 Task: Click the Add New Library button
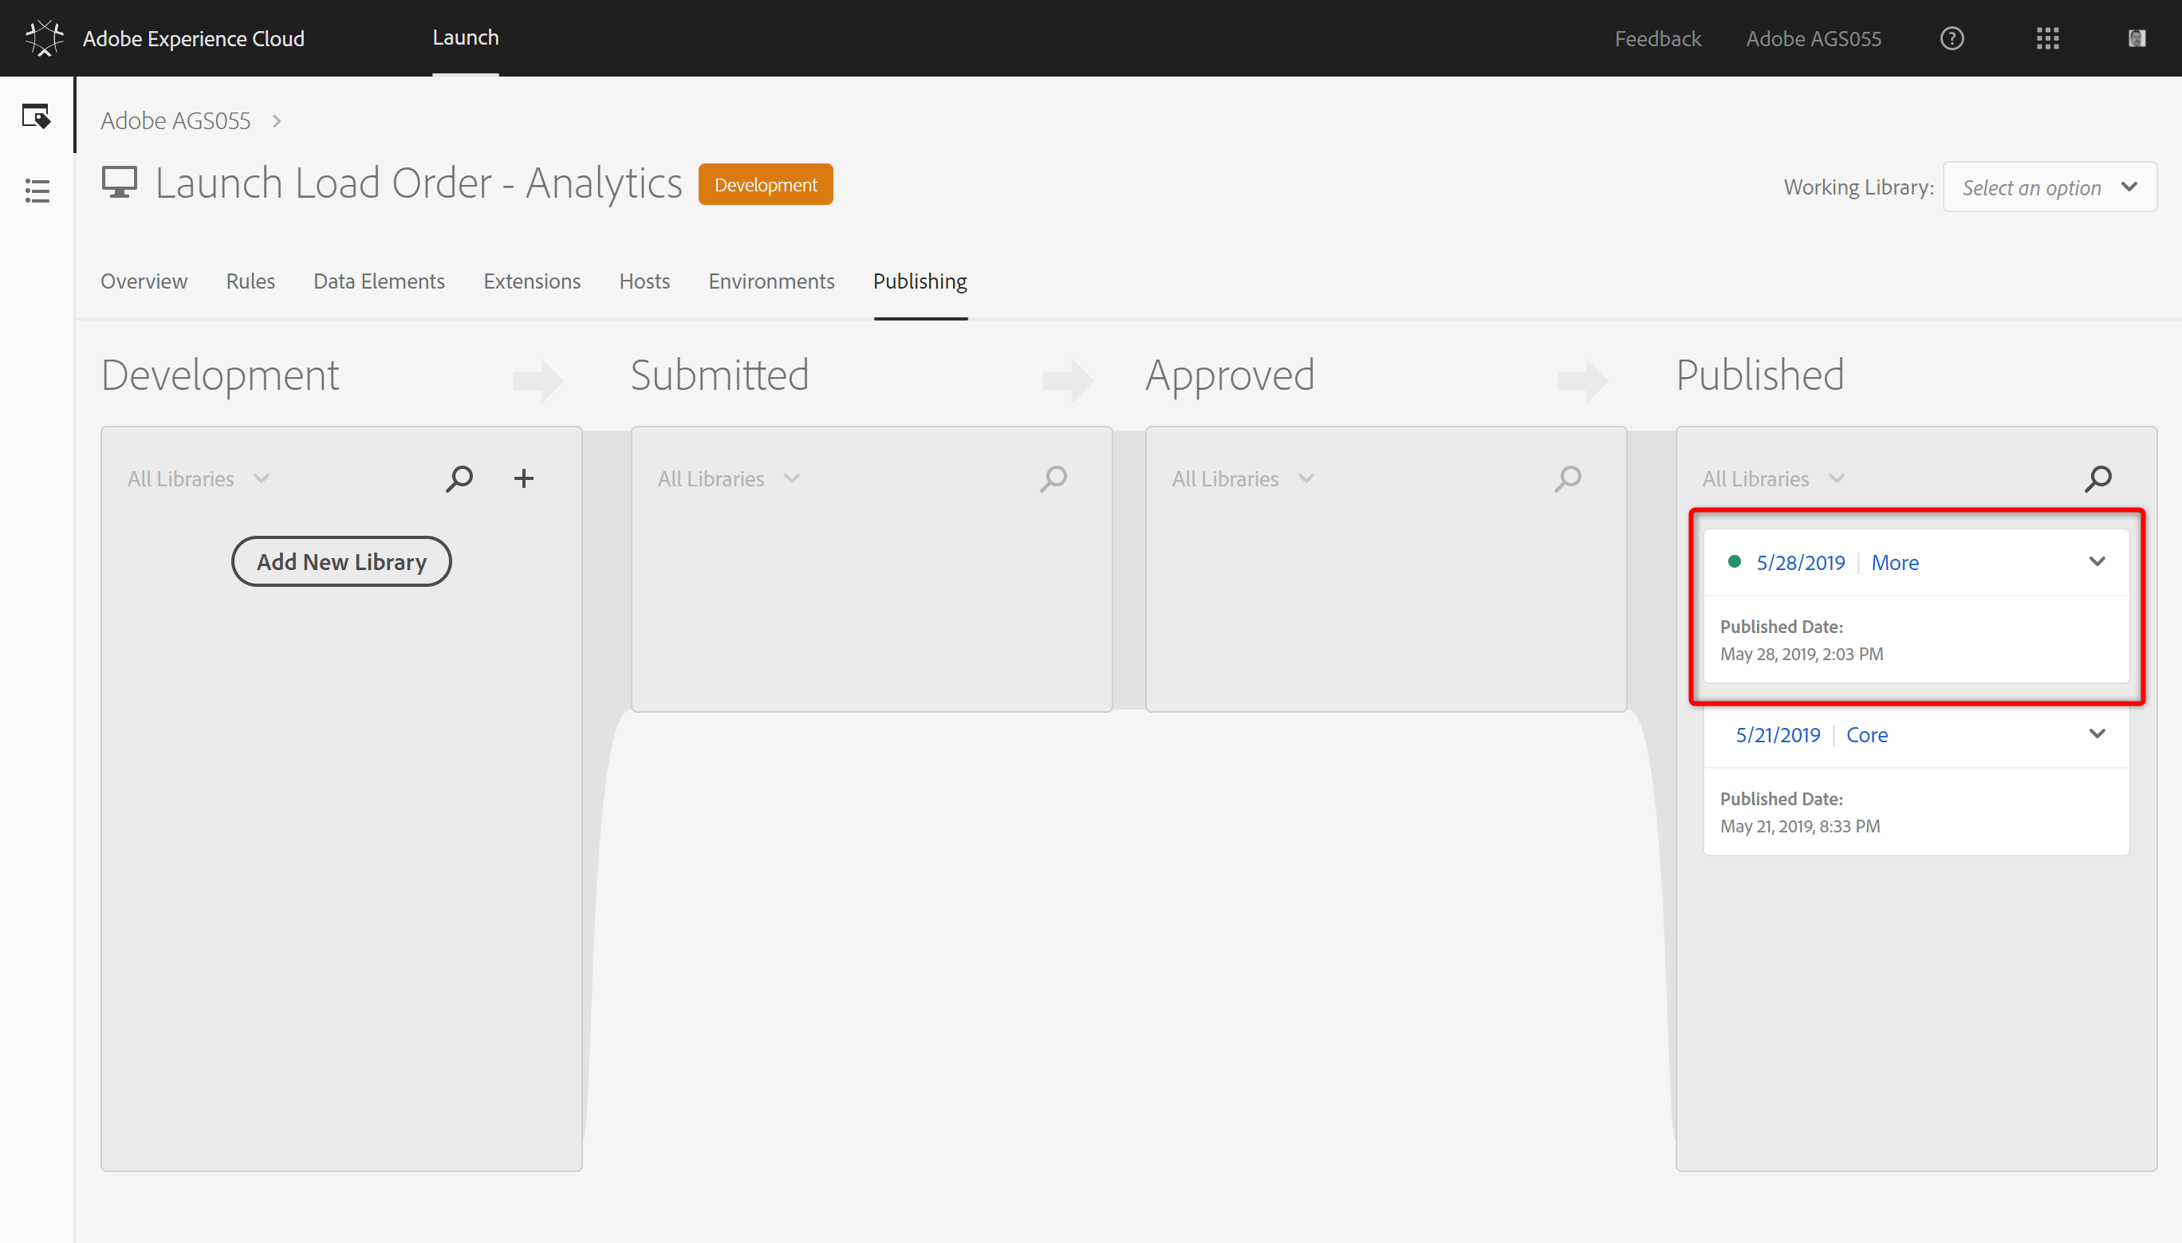click(341, 562)
